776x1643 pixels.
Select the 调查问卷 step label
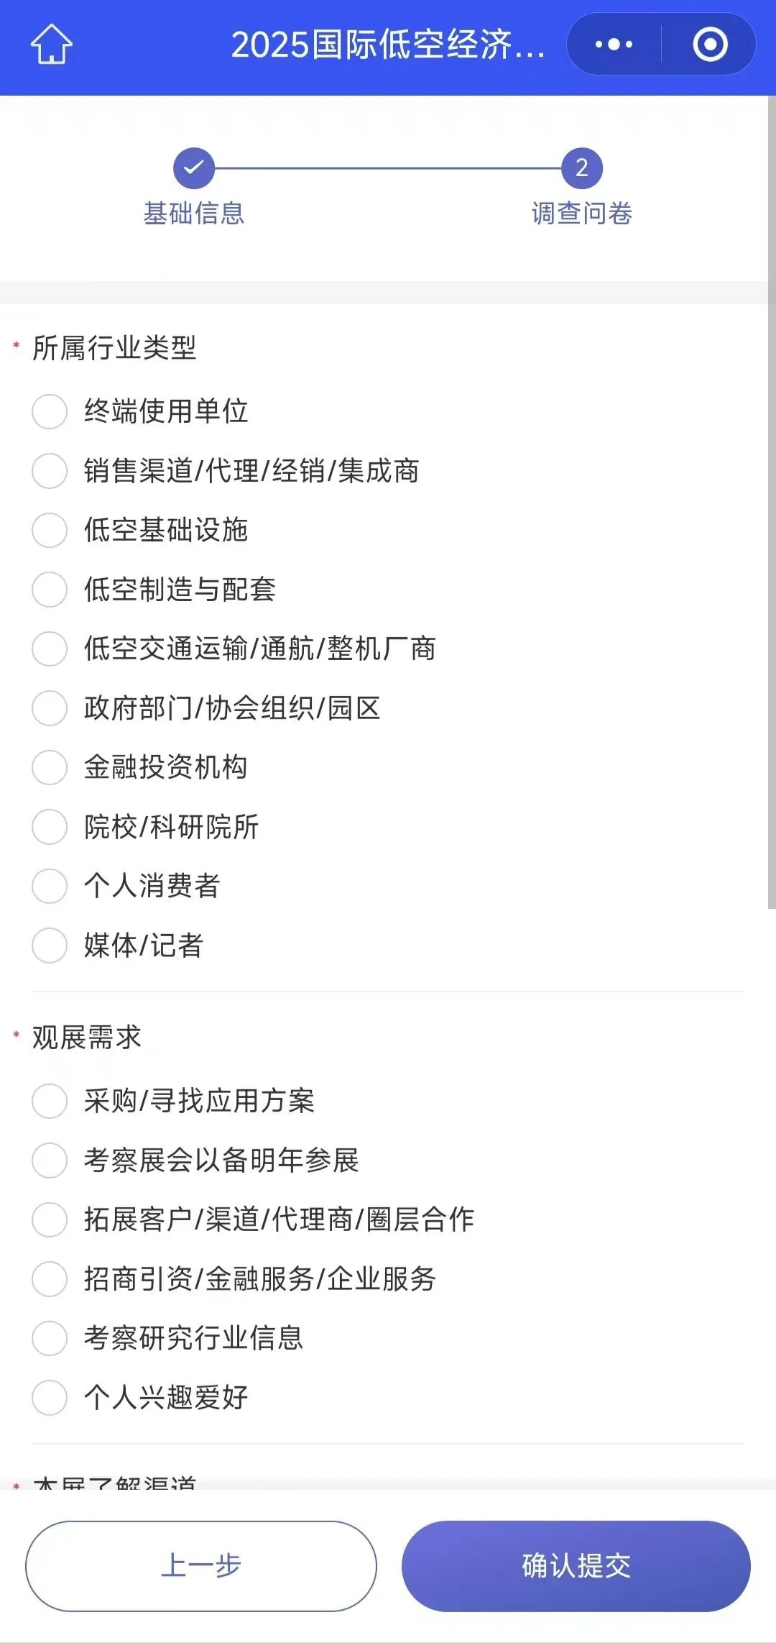coord(581,214)
